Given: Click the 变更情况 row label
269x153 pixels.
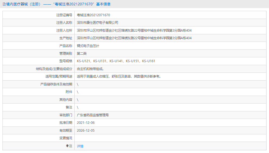Looking at the screenshot, I should click(x=66, y=138).
